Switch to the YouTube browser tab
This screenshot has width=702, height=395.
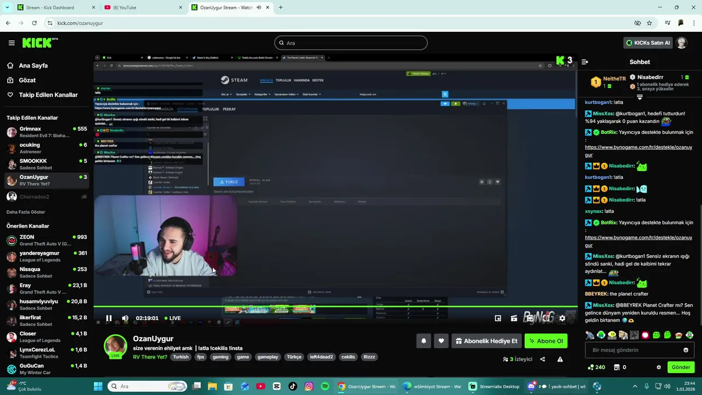[143, 7]
